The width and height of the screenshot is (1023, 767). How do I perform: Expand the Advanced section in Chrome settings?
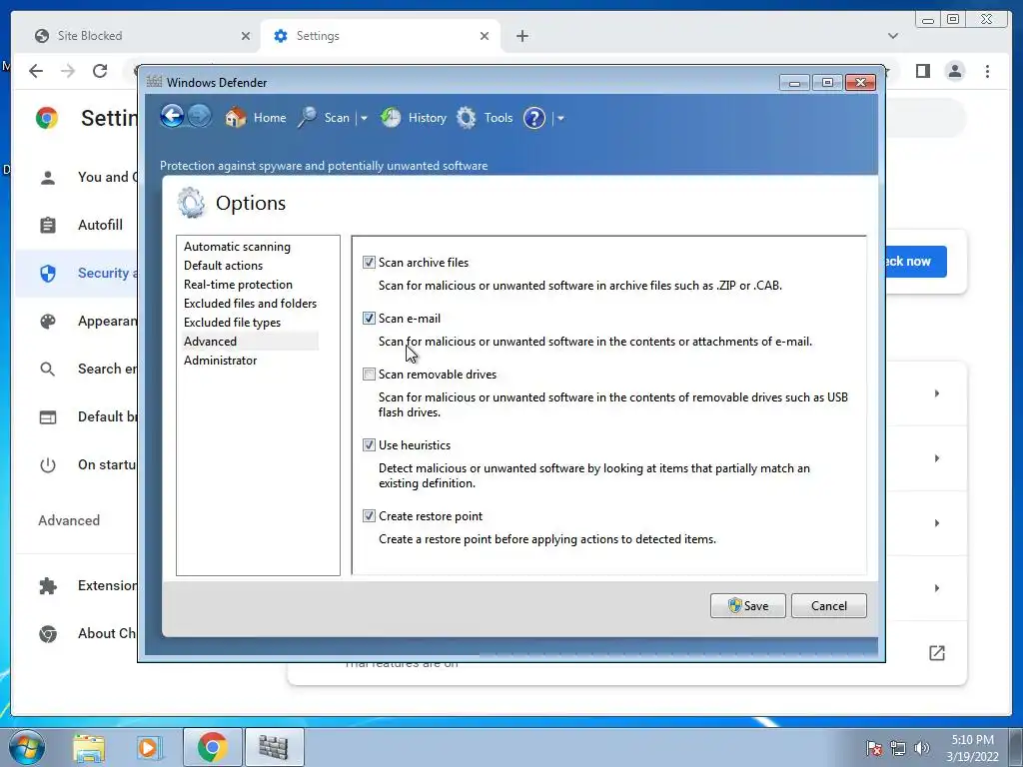(x=69, y=520)
